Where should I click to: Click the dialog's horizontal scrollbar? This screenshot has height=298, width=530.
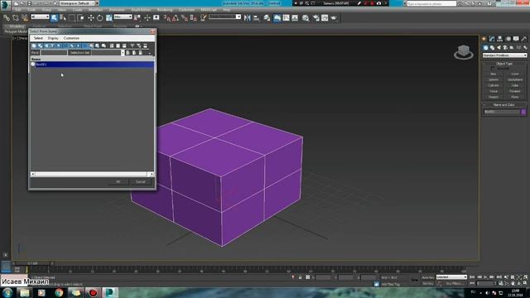92,174
